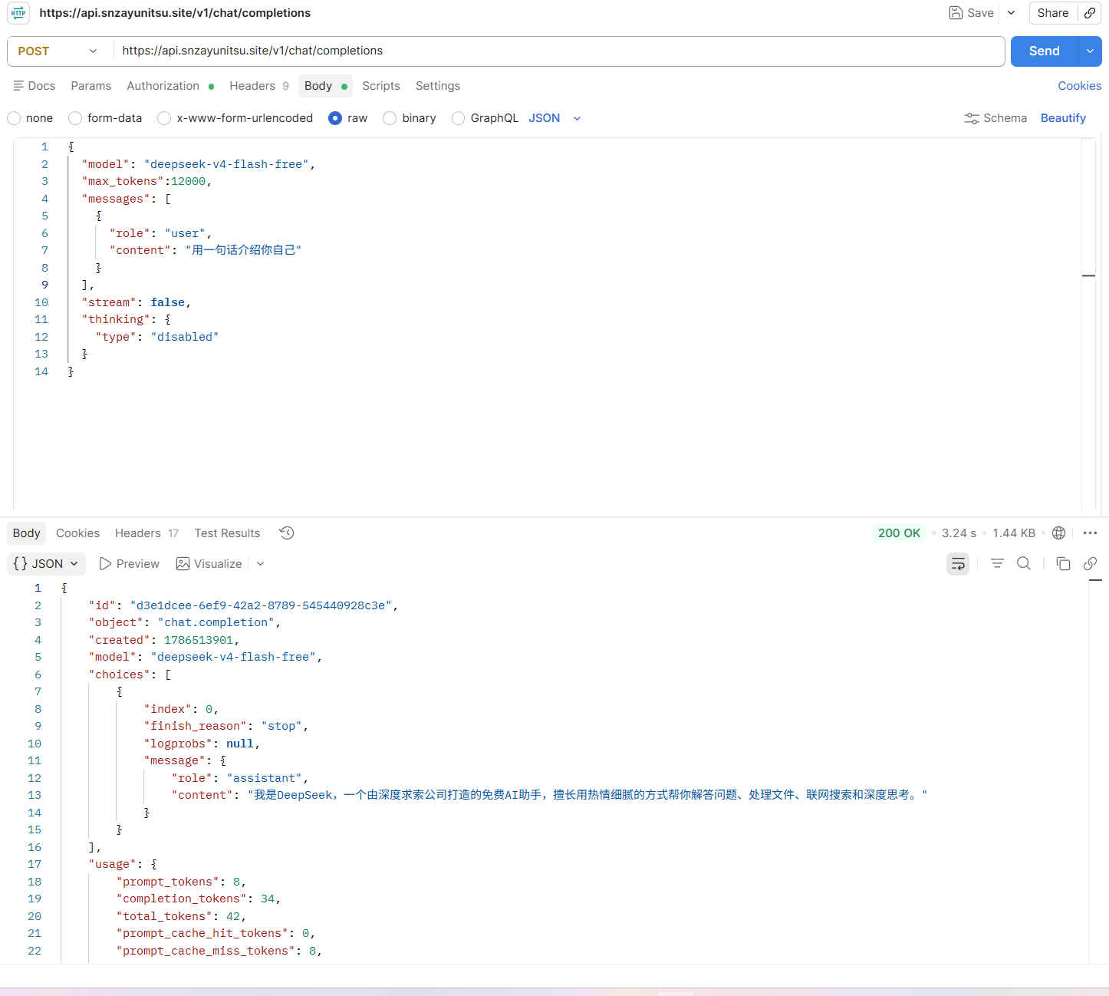This screenshot has width=1109, height=996.
Task: Send the request
Action: coord(1045,51)
